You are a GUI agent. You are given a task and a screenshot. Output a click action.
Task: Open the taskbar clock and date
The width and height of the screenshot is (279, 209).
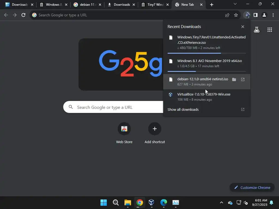click(x=260, y=202)
